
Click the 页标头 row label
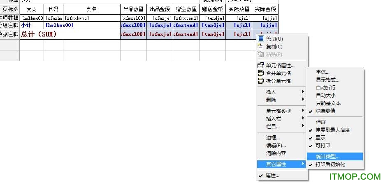click(10, 9)
